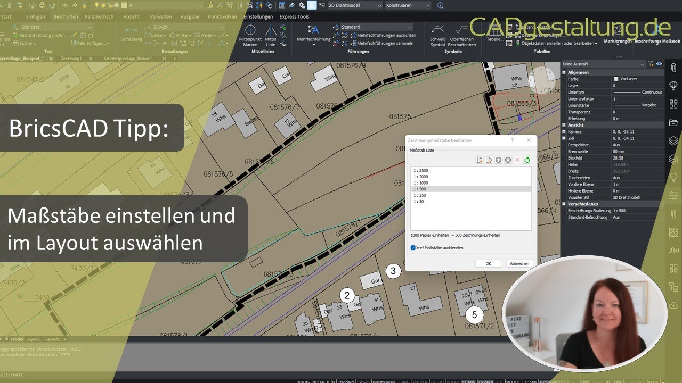Toggle the eye icon in the properties panel
Image resolution: width=682 pixels, height=383 pixels.
(x=659, y=64)
